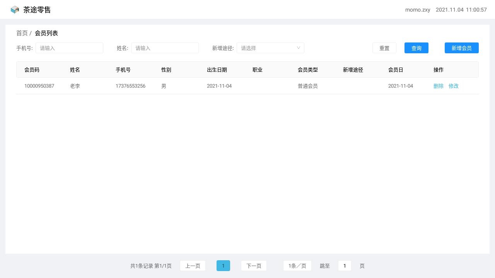Delete member 老李 using 删除 link
This screenshot has width=495, height=278.
(438, 86)
